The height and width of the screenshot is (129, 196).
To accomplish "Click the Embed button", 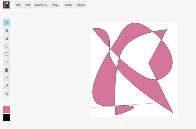I will 81,5.
